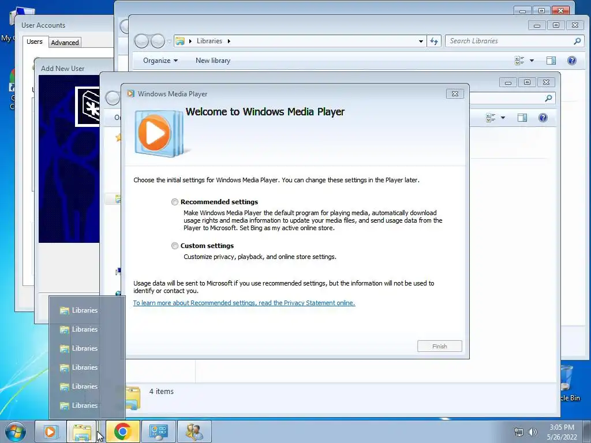Close the Windows Media Player welcome dialog
Screen dimensions: 591x443
tap(455, 94)
